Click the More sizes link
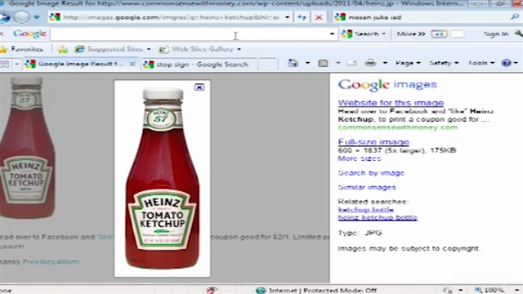523x294 pixels. tap(360, 158)
